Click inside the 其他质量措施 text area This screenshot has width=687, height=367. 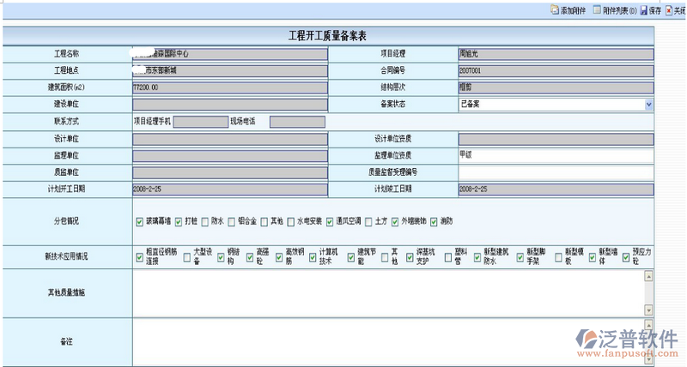pyautogui.click(x=386, y=293)
